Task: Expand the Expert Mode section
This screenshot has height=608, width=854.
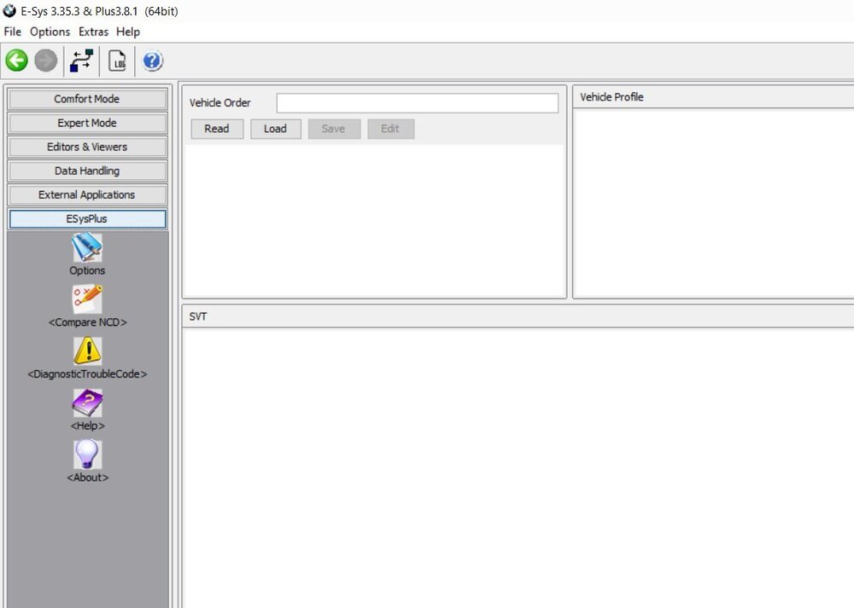Action: pyautogui.click(x=87, y=123)
